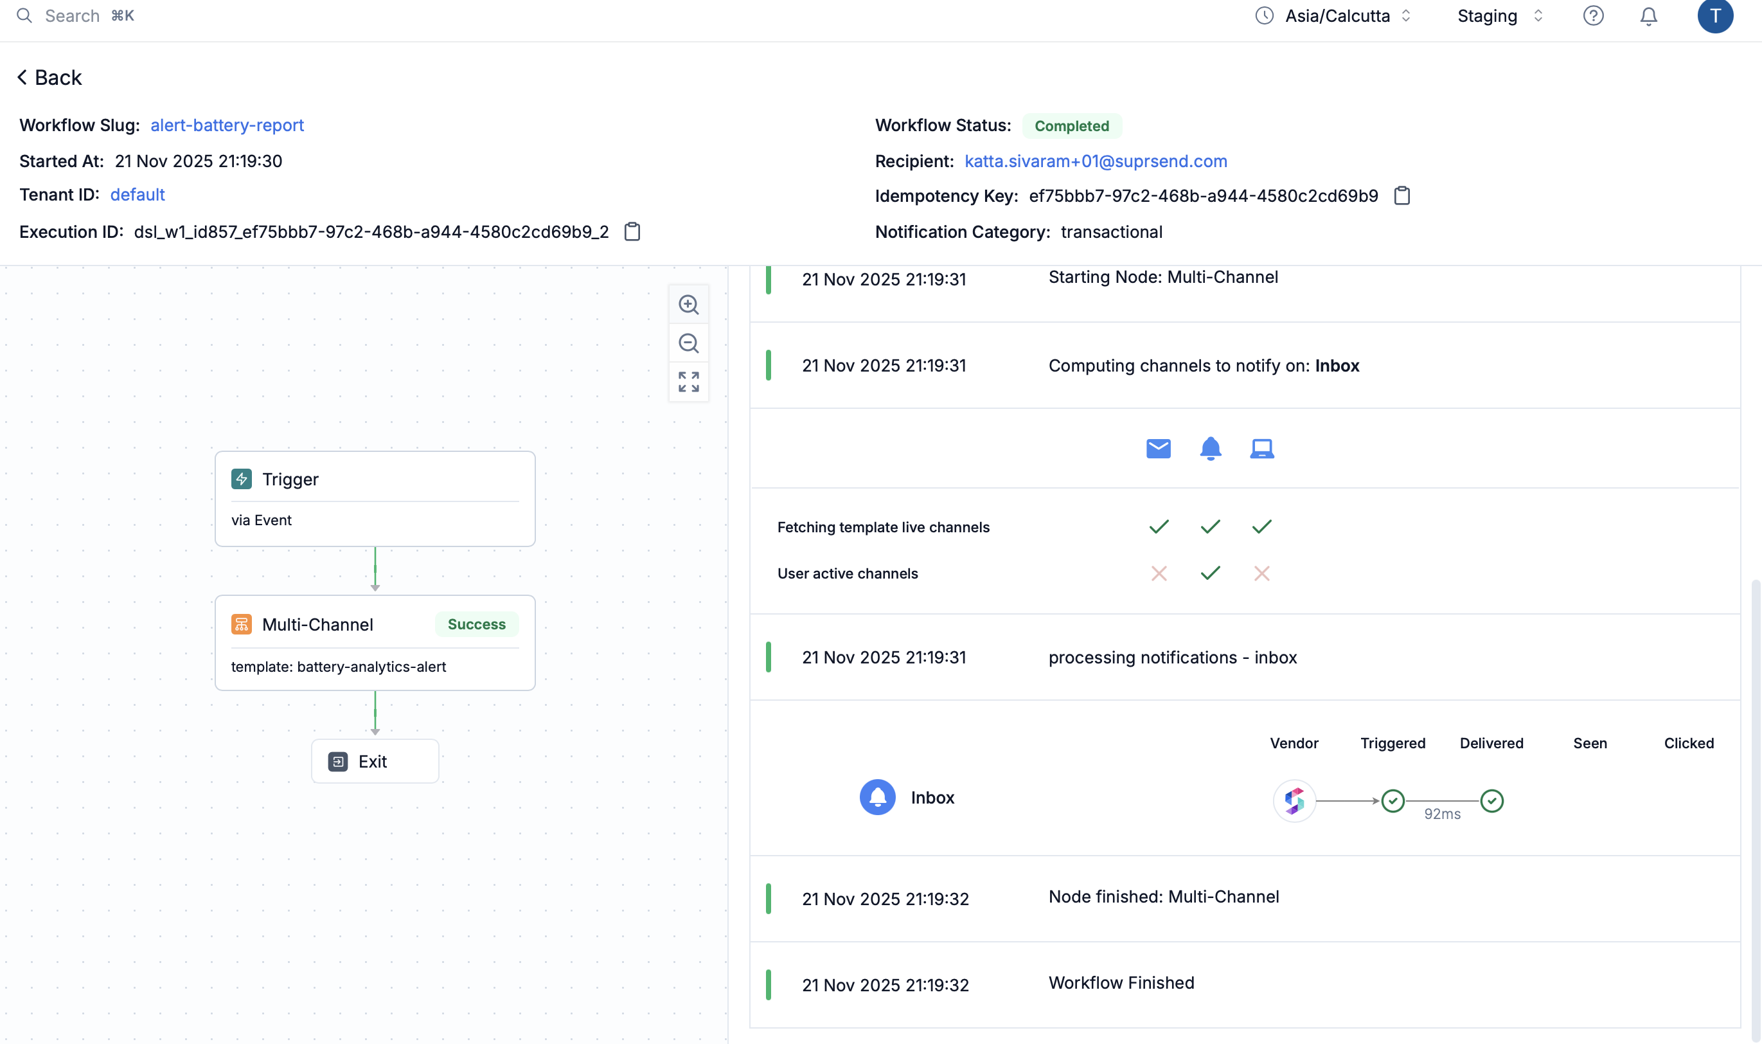Copy the Execution ID with clipboard icon
This screenshot has width=1762, height=1044.
click(x=632, y=231)
